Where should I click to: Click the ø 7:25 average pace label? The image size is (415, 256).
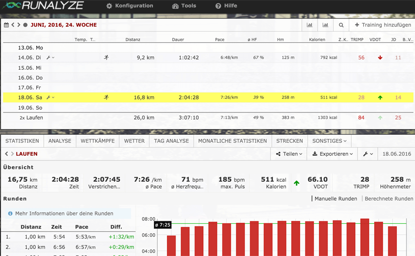162,225
